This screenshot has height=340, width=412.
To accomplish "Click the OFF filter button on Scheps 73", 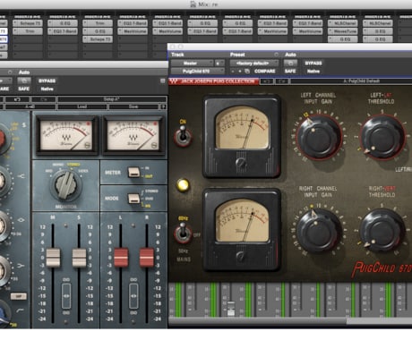I will coord(19,296).
